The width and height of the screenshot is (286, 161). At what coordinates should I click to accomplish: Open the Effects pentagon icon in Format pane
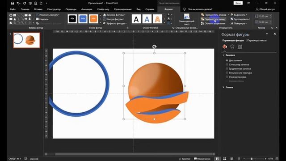click(x=232, y=47)
